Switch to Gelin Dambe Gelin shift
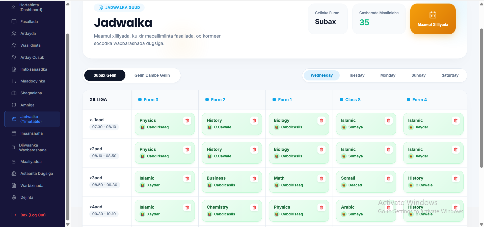The image size is (484, 227). click(152, 75)
